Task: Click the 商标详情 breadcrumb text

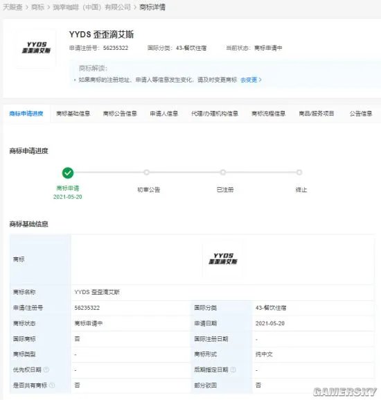Action: pos(152,7)
